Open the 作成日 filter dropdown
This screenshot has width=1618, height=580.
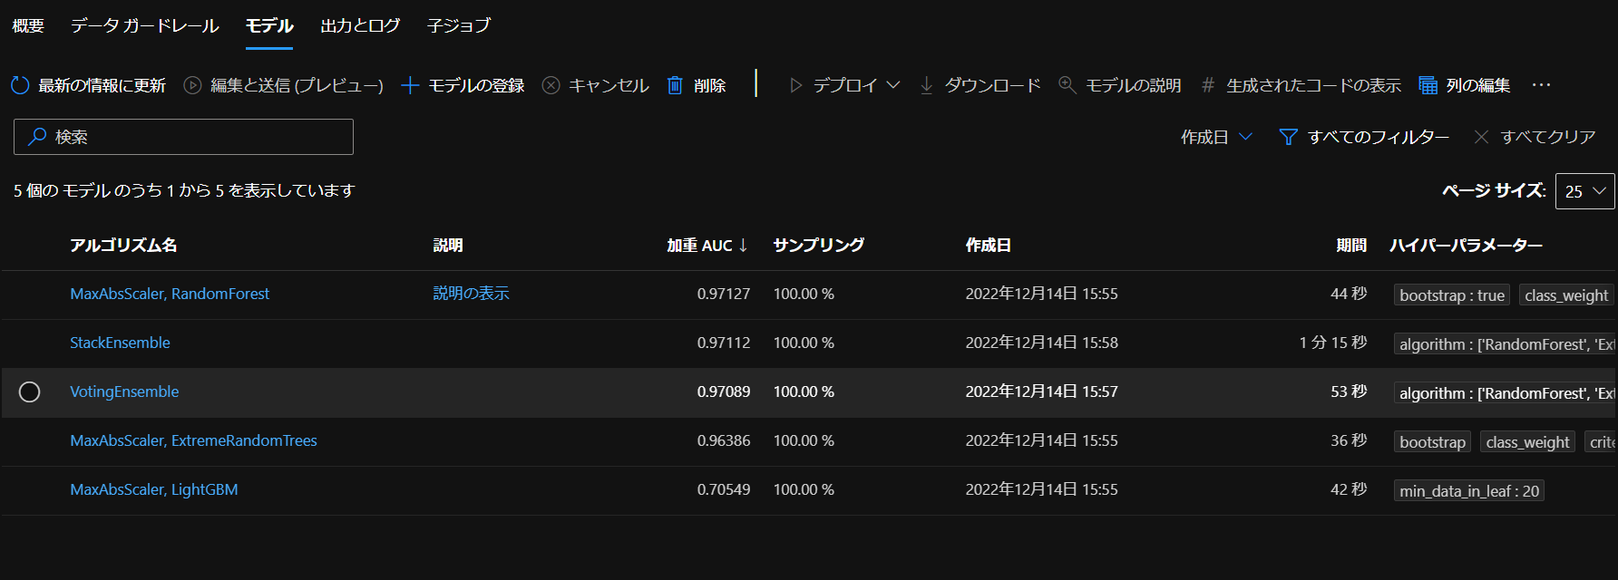(1216, 137)
